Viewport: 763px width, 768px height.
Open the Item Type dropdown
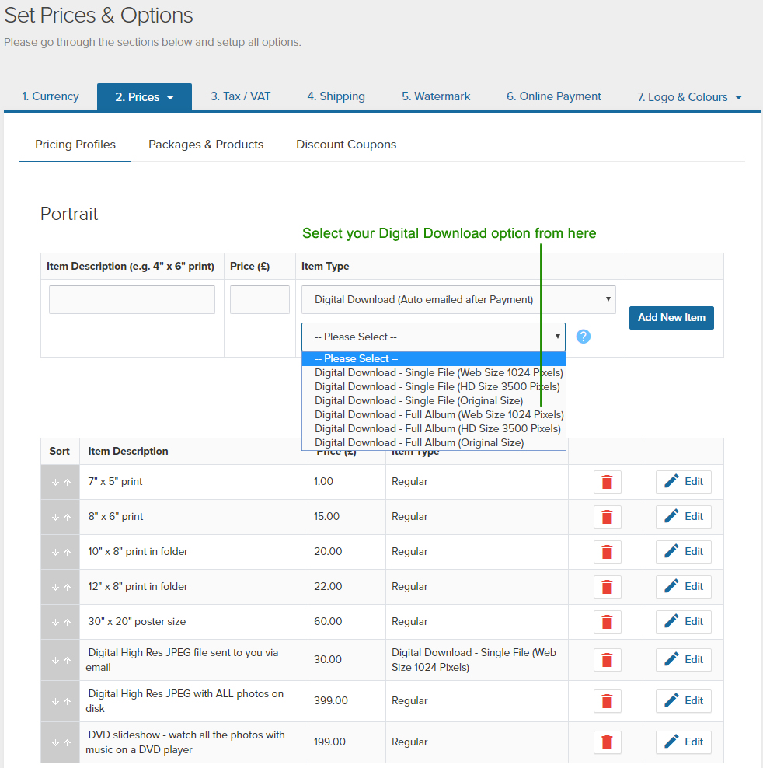click(x=458, y=299)
